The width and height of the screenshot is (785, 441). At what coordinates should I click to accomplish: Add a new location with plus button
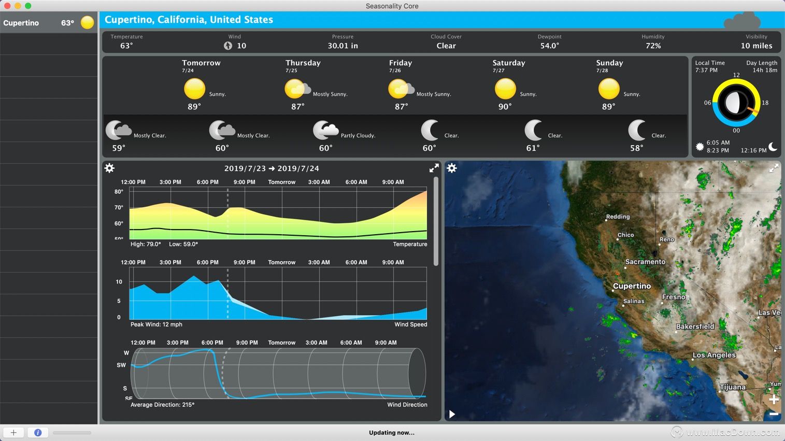[x=13, y=432]
